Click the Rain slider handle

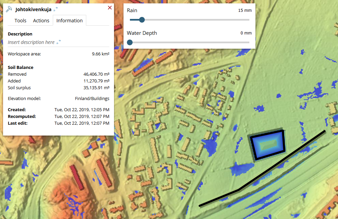pos(142,20)
